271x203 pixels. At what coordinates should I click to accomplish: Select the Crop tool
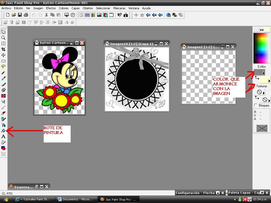3,49
